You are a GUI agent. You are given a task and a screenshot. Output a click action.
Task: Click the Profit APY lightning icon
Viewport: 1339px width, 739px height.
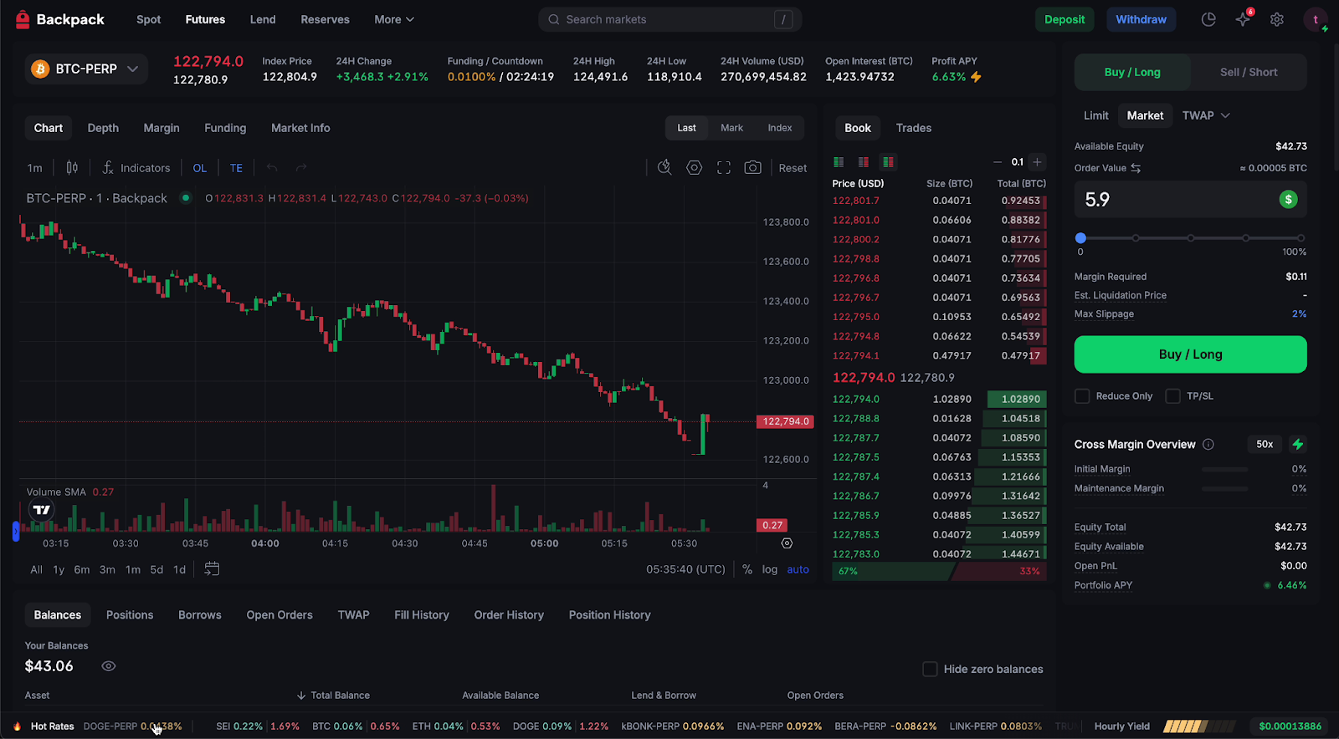[977, 77]
